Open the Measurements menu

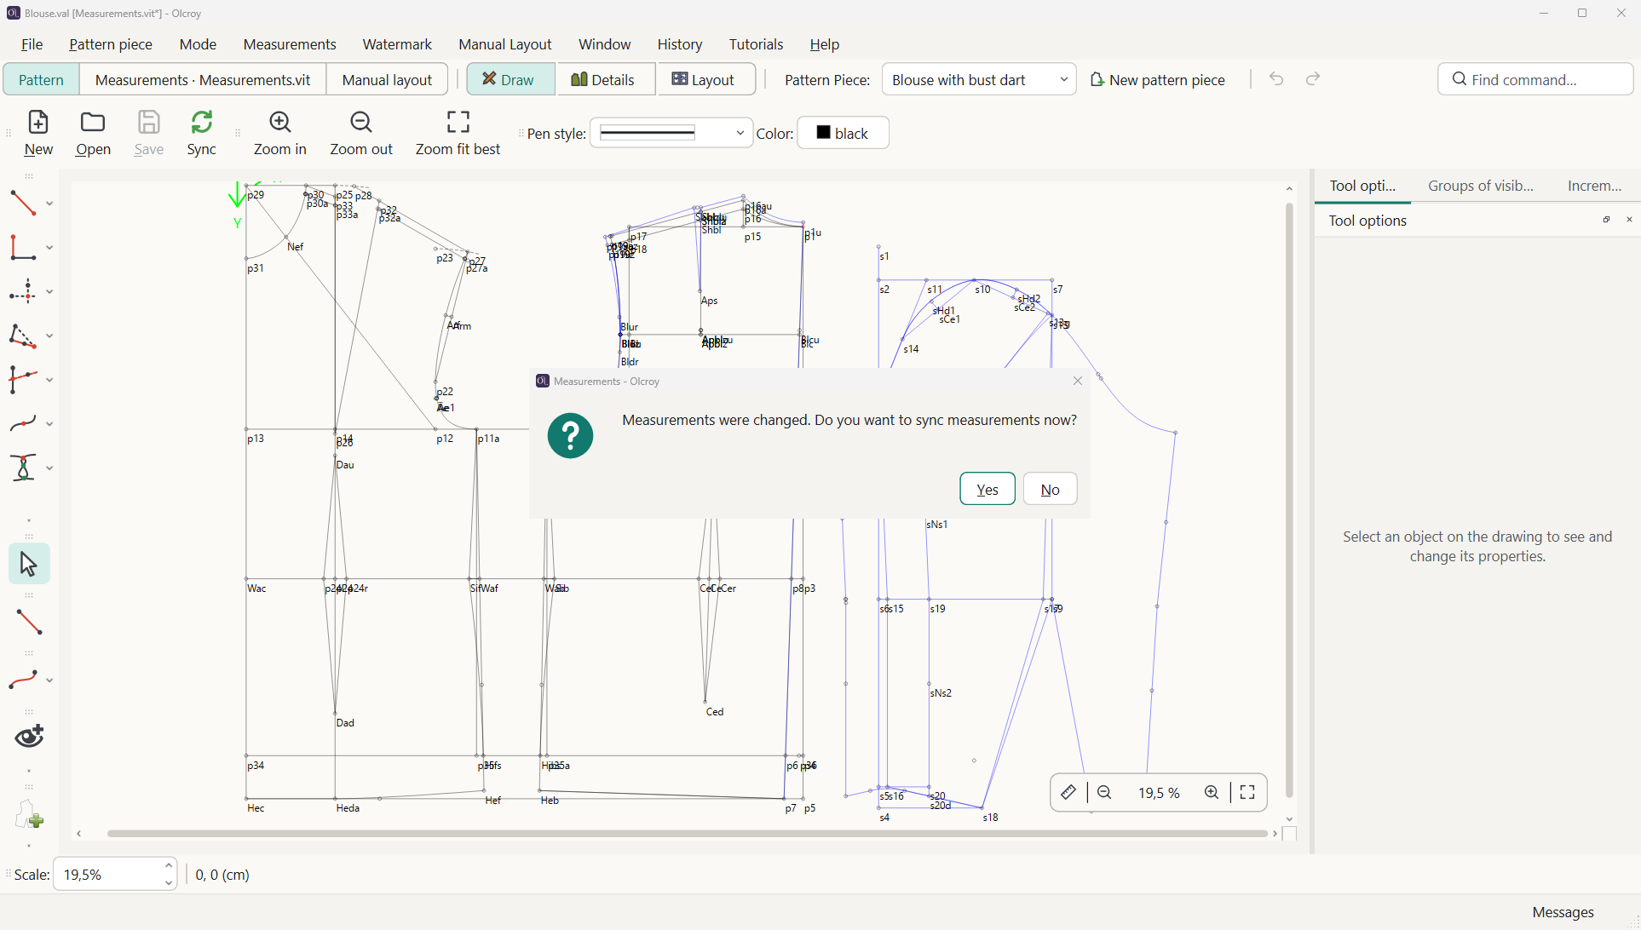click(290, 44)
